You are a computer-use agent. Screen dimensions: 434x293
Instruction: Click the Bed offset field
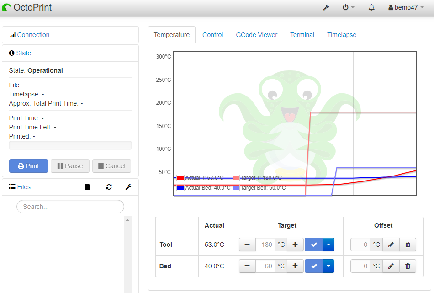coord(360,266)
